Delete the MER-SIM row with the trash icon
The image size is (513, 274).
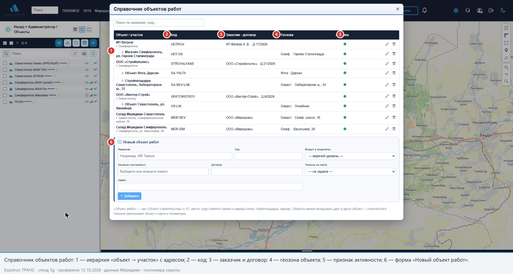[x=394, y=129]
